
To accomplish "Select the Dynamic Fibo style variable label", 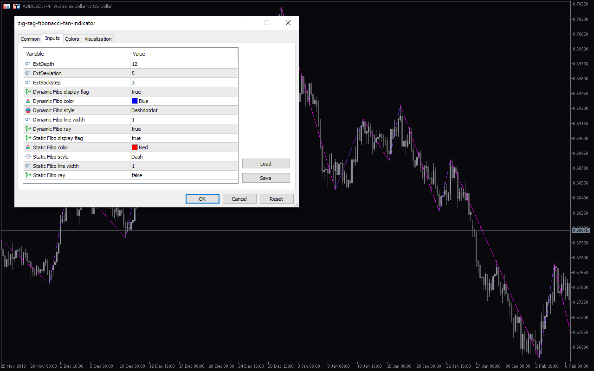I will pyautogui.click(x=53, y=110).
